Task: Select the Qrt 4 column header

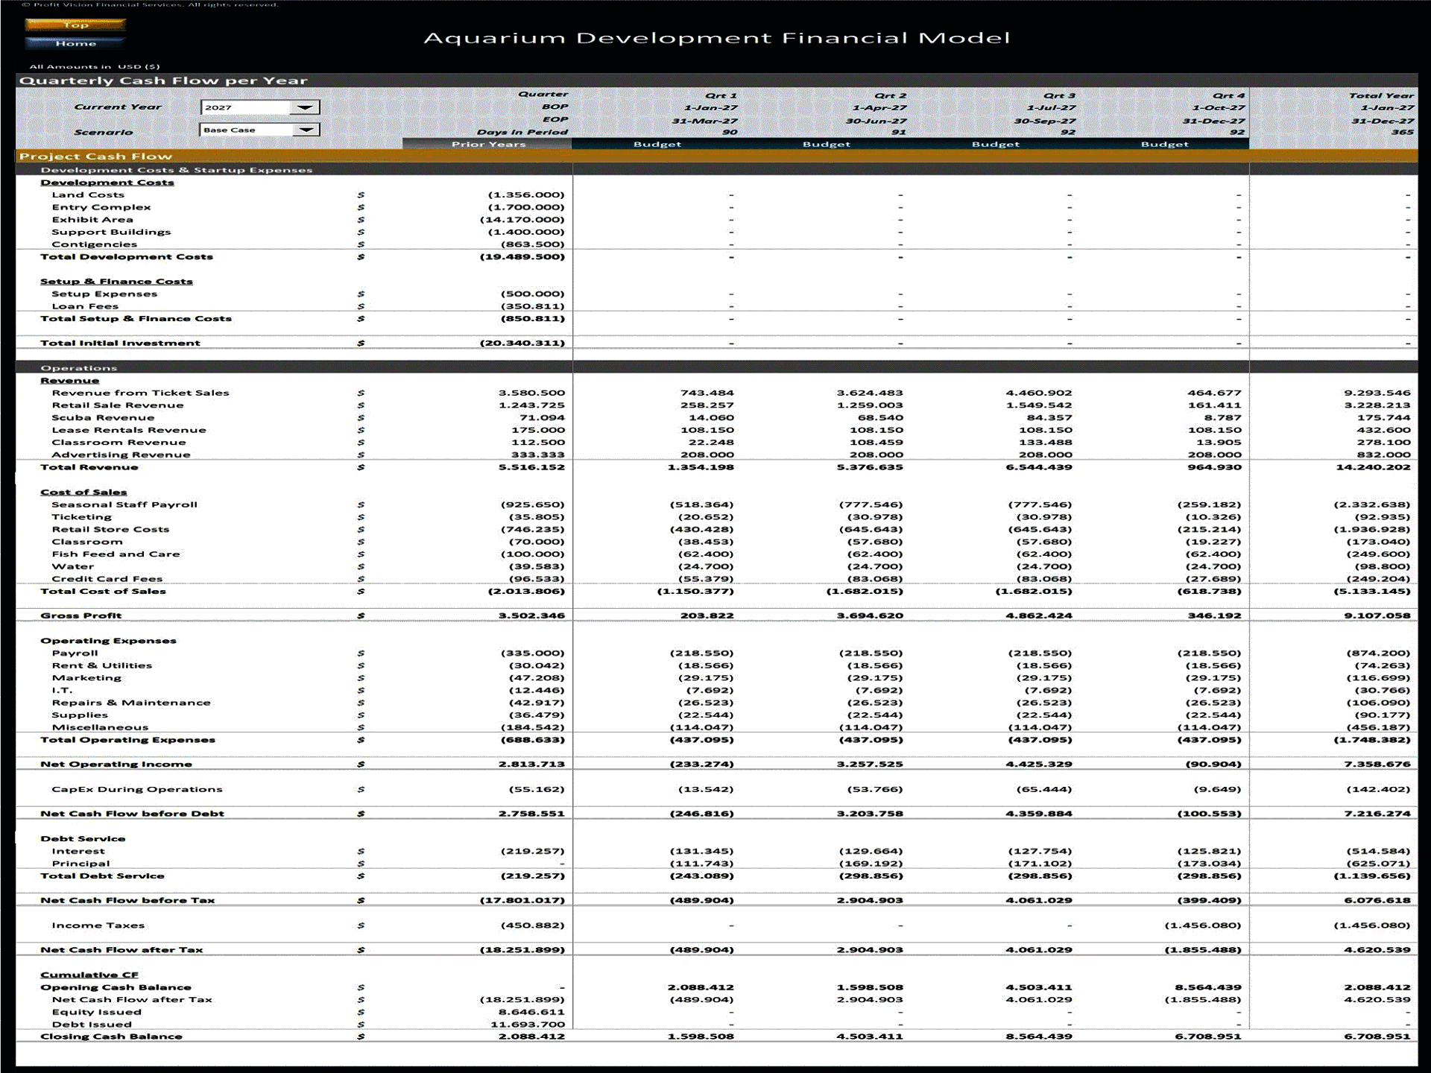Action: (1228, 95)
